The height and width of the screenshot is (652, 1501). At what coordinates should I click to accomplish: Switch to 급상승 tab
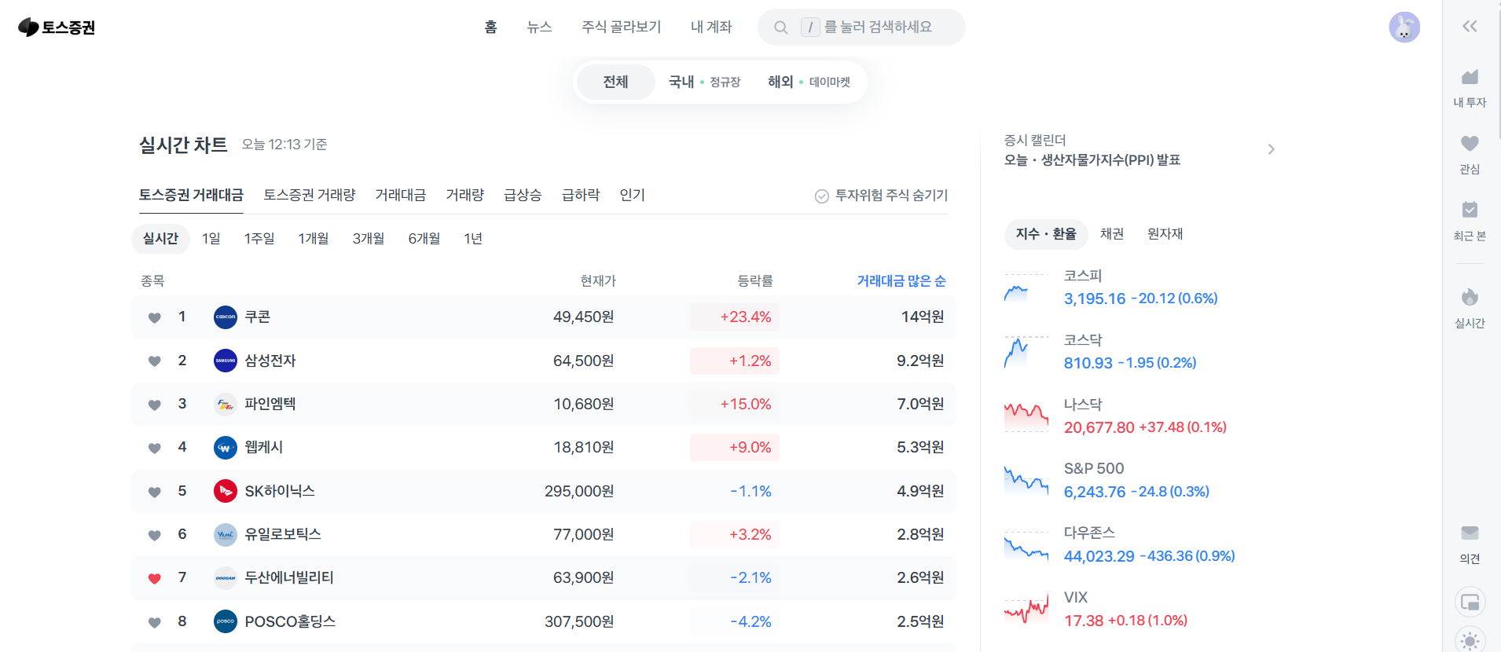pyautogui.click(x=523, y=195)
